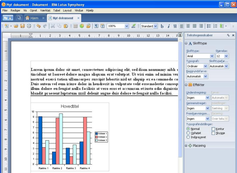Click the Ny button
Viewport: 237px width, 173px height.
pos(8,18)
